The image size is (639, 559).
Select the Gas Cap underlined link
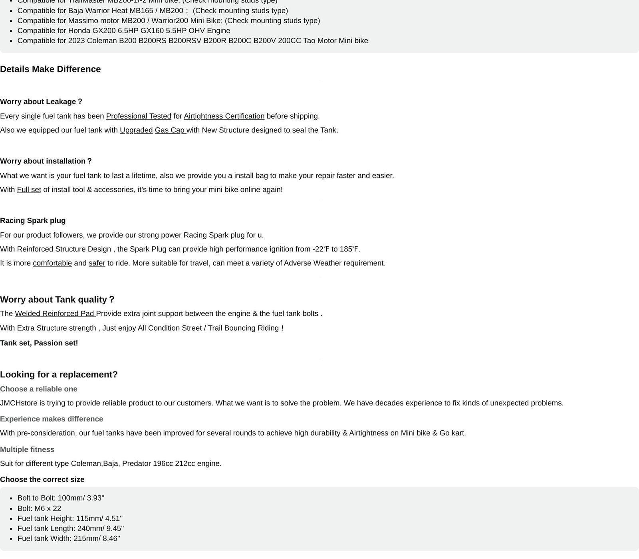tap(170, 130)
